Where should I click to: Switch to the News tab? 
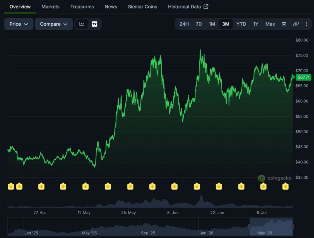pyautogui.click(x=111, y=7)
